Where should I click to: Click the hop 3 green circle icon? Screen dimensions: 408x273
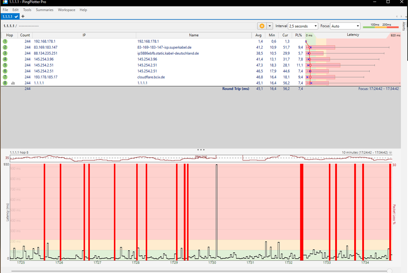click(5, 53)
